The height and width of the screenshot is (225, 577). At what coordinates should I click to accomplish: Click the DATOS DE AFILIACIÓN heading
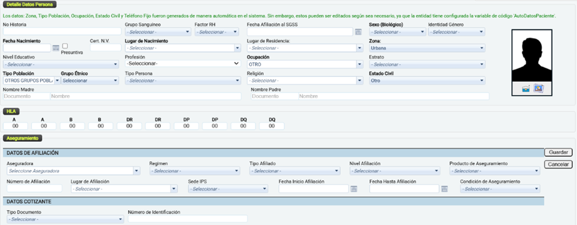pyautogui.click(x=33, y=152)
